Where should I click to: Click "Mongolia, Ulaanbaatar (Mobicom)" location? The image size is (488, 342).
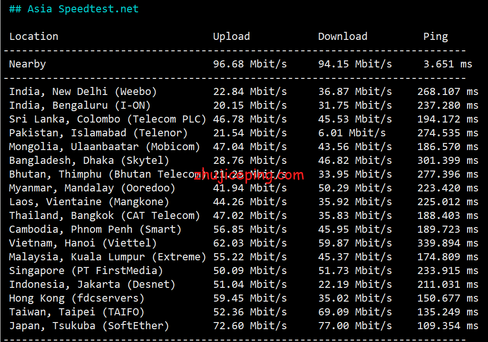click(x=104, y=147)
